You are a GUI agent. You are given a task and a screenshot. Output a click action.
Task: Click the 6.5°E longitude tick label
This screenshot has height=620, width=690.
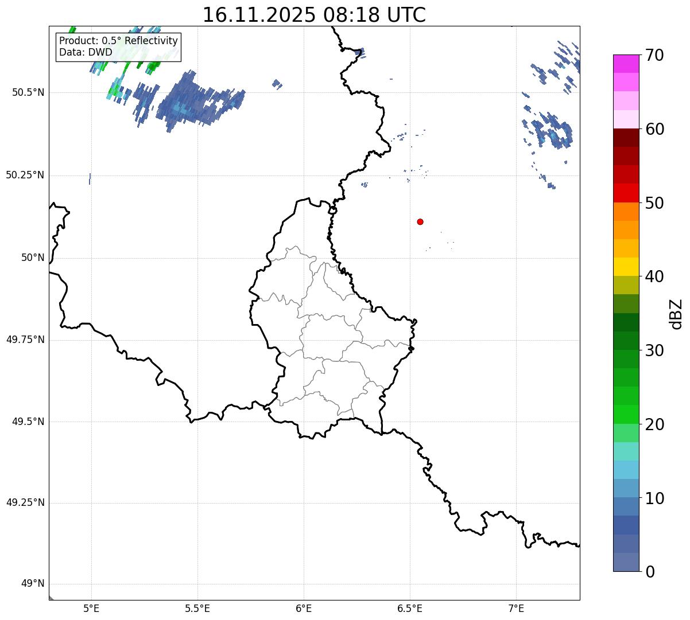[x=410, y=609]
